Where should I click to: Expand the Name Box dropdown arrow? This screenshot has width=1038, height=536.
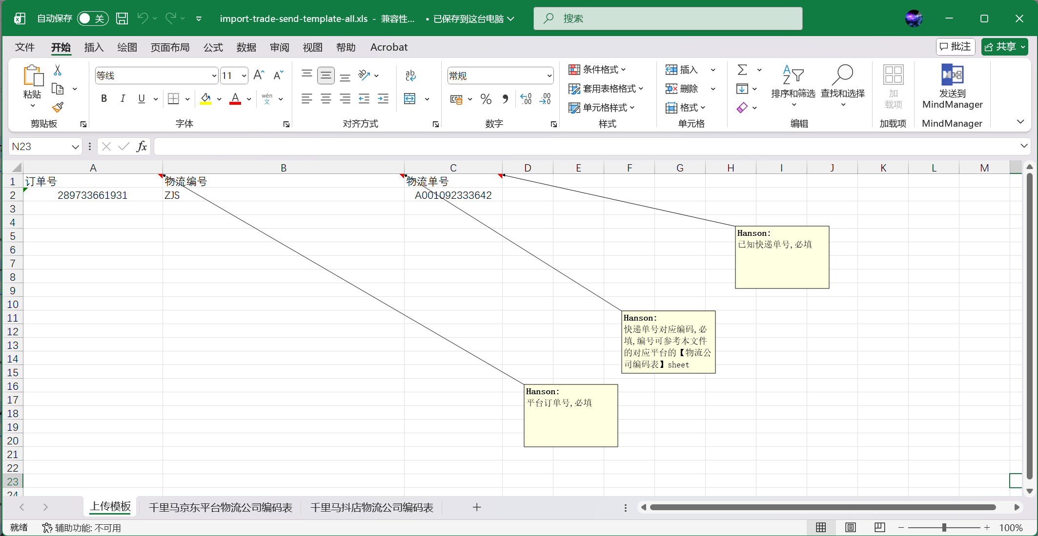pos(75,147)
